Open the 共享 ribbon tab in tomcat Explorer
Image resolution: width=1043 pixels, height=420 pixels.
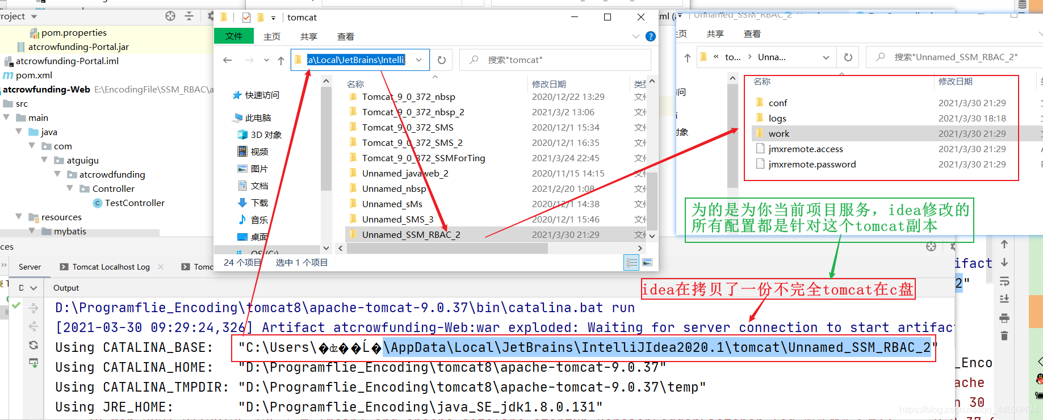pyautogui.click(x=309, y=37)
